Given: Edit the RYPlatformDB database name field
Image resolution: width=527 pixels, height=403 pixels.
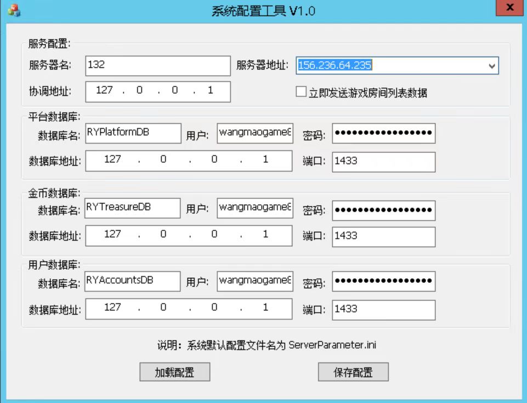Looking at the screenshot, I should [x=132, y=133].
